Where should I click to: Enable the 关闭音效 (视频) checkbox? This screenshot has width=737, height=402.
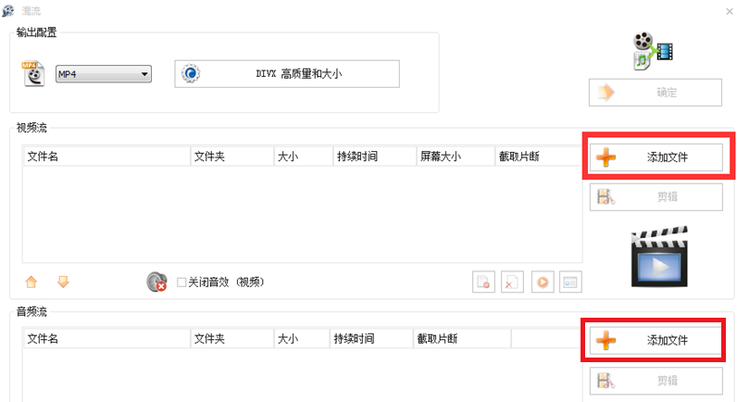[181, 283]
